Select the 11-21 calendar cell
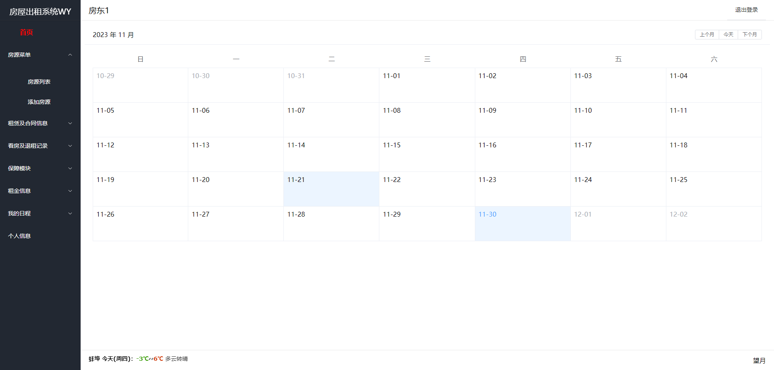 tap(331, 189)
